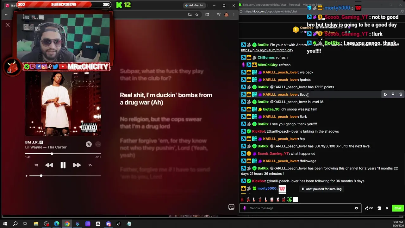
Task: Open Windows taskbar search
Action: [15, 224]
